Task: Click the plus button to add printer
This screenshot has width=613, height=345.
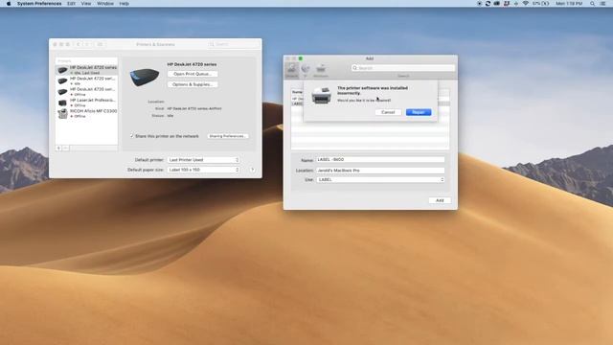Action: pos(58,149)
